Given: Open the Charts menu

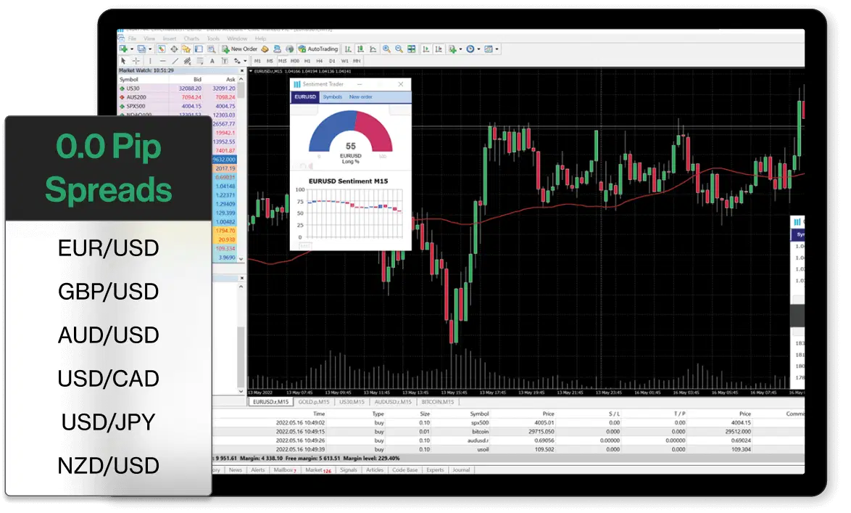Looking at the screenshot, I should 191,38.
